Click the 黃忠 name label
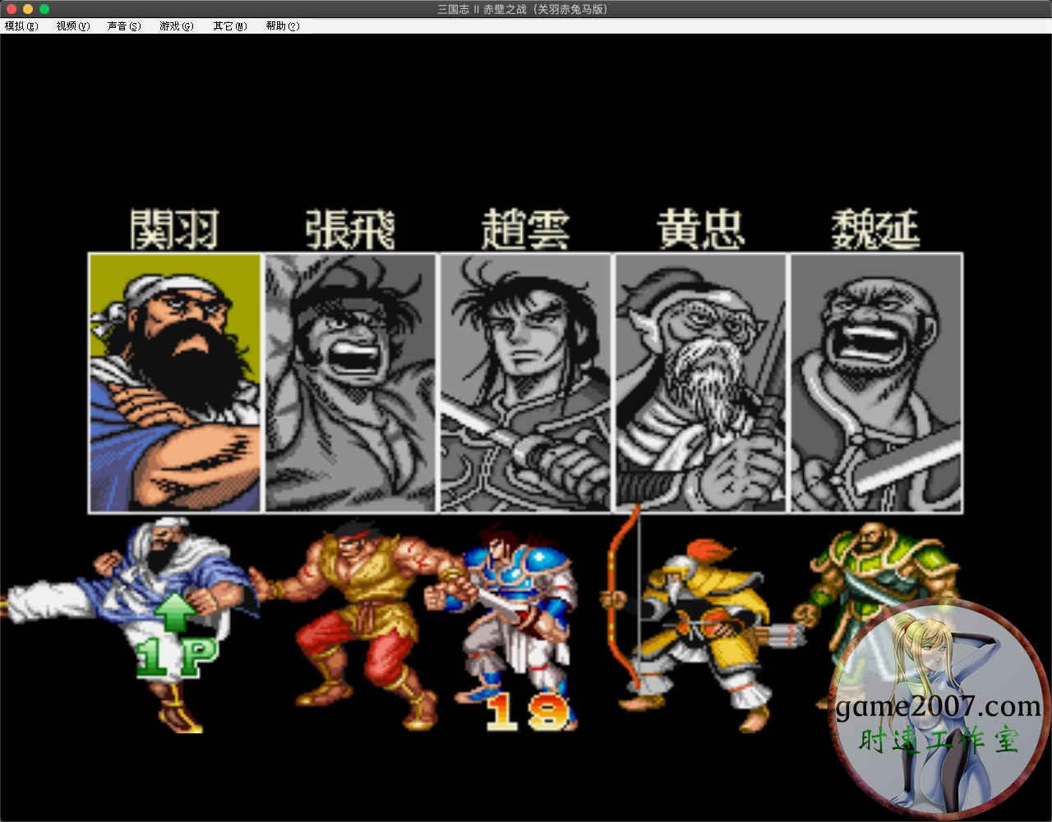The height and width of the screenshot is (822, 1052). [701, 229]
